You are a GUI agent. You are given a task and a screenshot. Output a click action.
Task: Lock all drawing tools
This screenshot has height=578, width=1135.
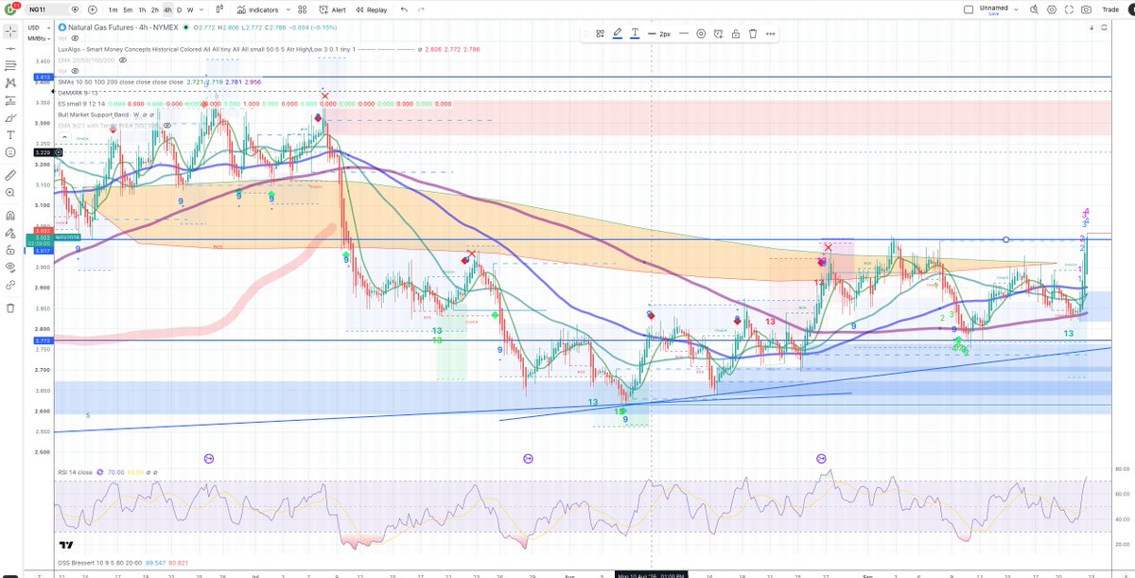11,251
